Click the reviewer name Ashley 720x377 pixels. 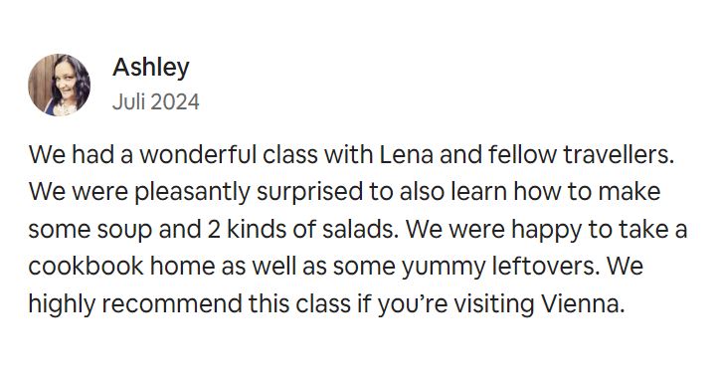pyautogui.click(x=151, y=68)
